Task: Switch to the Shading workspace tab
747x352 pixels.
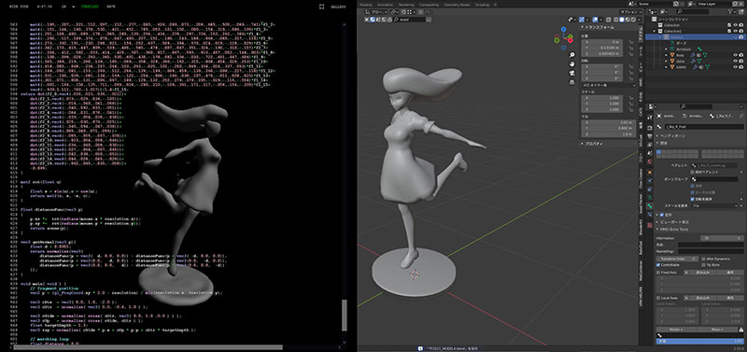Action: pos(366,5)
